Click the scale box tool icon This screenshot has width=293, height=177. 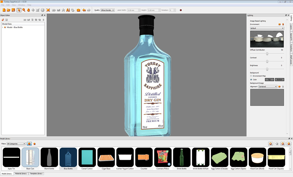(x=38, y=10)
